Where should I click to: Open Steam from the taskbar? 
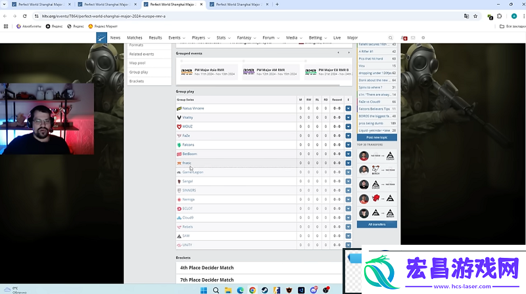click(x=265, y=290)
